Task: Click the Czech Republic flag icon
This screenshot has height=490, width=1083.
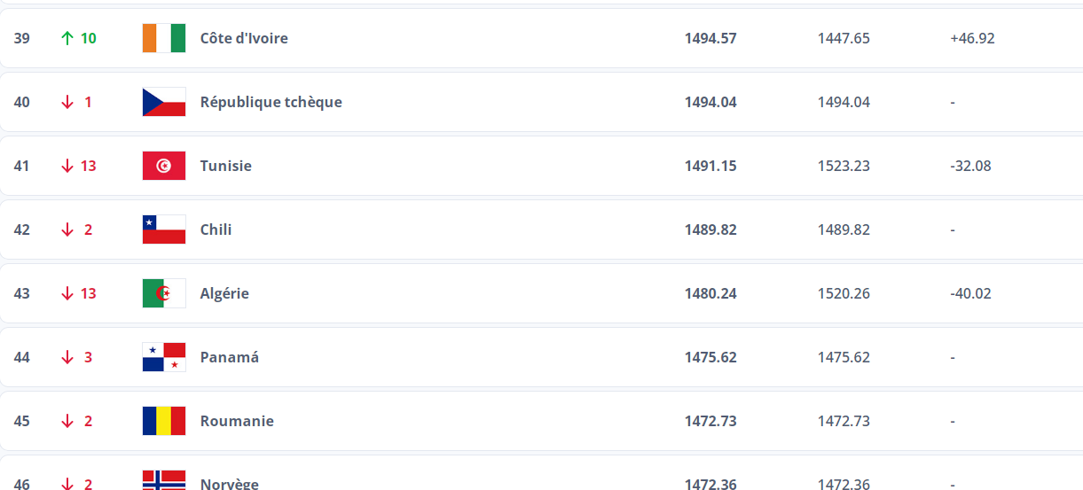Action: (164, 102)
